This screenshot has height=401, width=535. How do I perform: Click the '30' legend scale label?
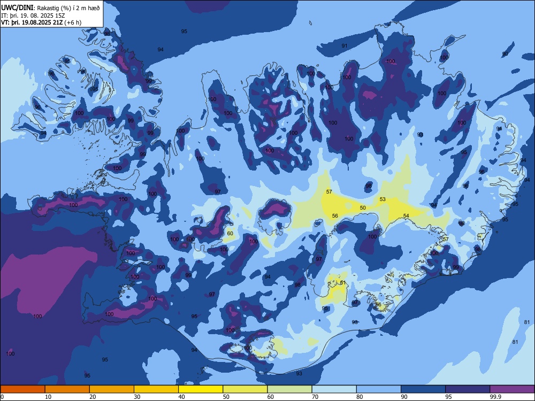tap(137, 397)
